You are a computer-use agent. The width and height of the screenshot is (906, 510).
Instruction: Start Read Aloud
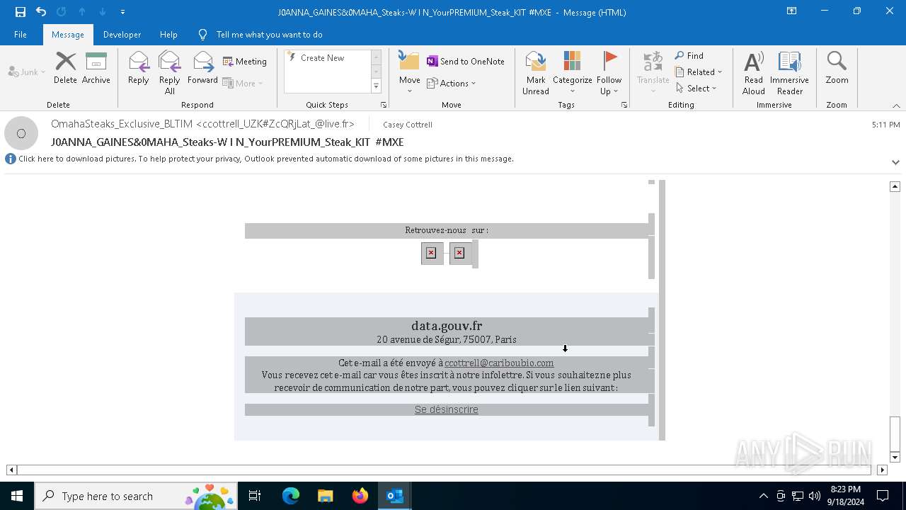click(754, 73)
